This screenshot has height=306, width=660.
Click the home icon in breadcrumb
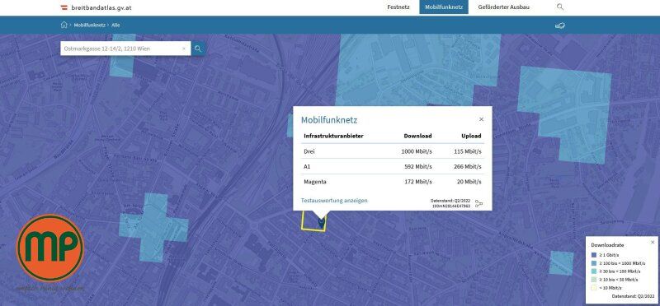click(64, 25)
